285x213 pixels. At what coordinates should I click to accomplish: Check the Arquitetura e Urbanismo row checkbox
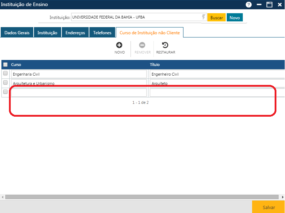[5, 82]
